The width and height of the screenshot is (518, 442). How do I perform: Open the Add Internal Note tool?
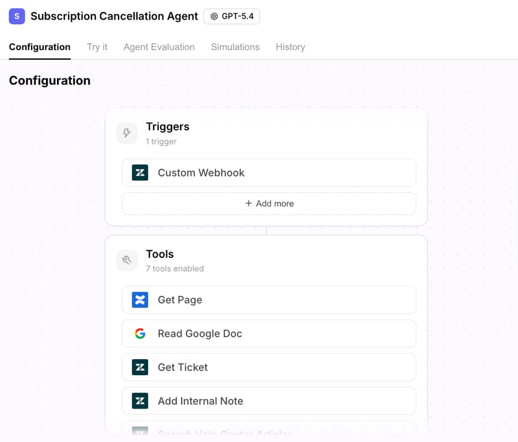click(x=269, y=401)
